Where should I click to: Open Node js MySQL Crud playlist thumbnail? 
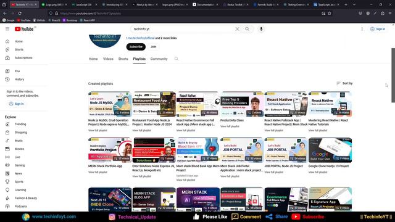pyautogui.click(x=110, y=104)
